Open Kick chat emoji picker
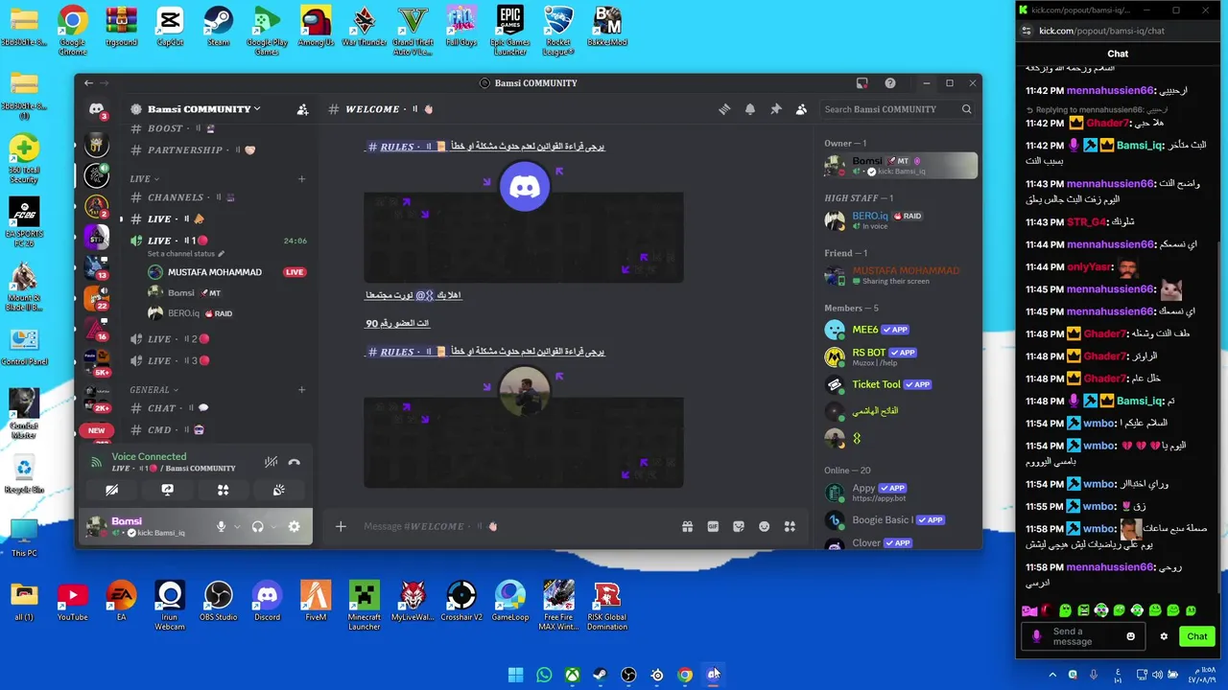Viewport: 1228px width, 690px height. click(x=1131, y=636)
